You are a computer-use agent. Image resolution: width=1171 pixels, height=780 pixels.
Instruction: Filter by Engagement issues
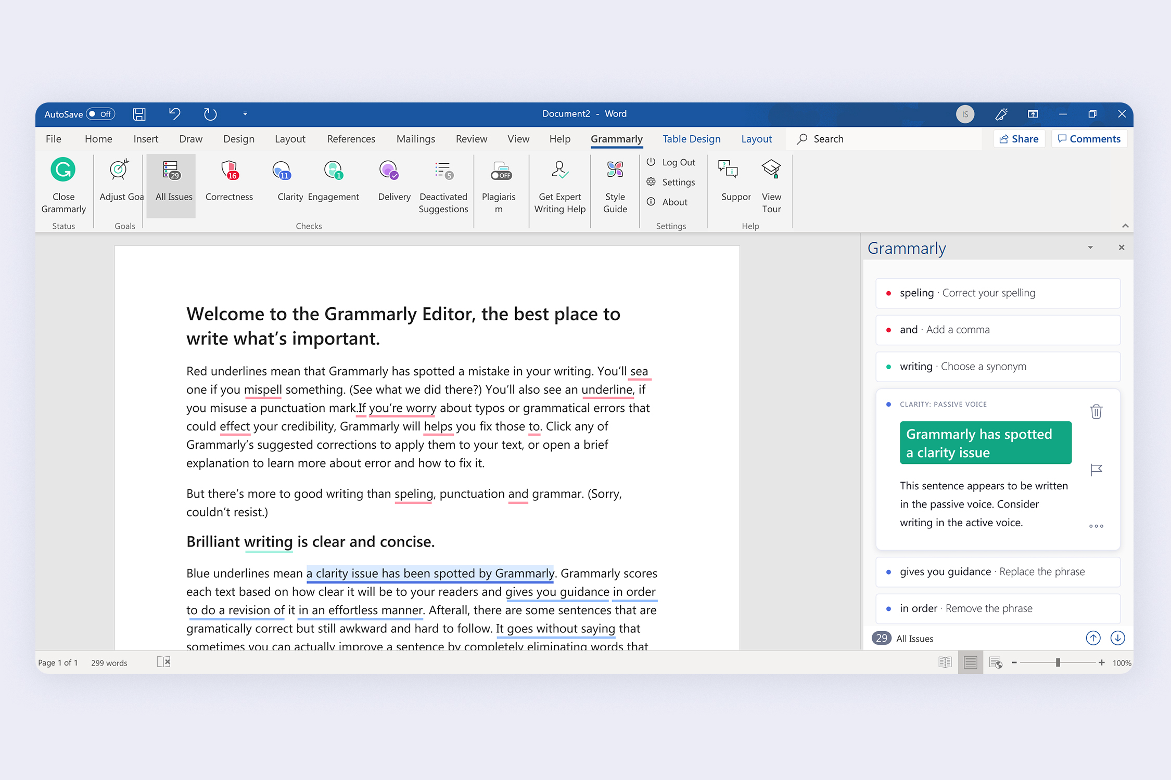coord(333,180)
